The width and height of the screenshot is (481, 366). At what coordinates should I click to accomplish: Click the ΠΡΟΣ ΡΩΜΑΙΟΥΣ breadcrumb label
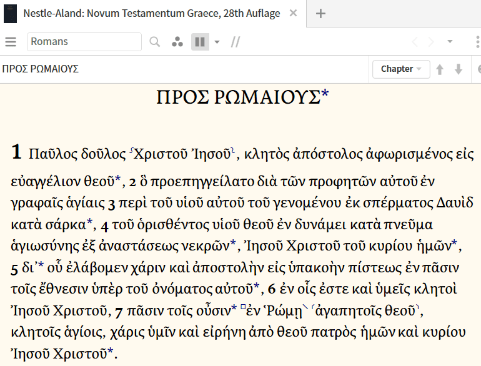(41, 69)
